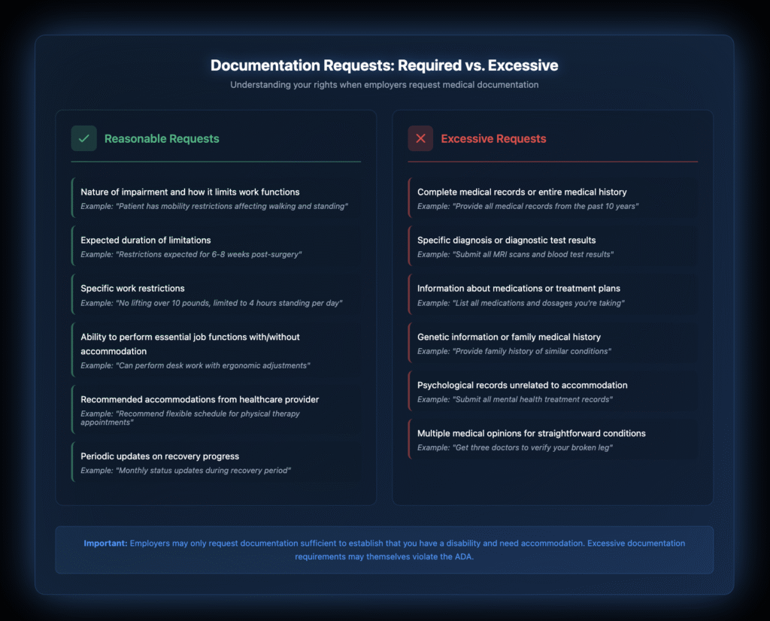Click the Documentation Requests main title
The image size is (770, 621).
coord(384,65)
